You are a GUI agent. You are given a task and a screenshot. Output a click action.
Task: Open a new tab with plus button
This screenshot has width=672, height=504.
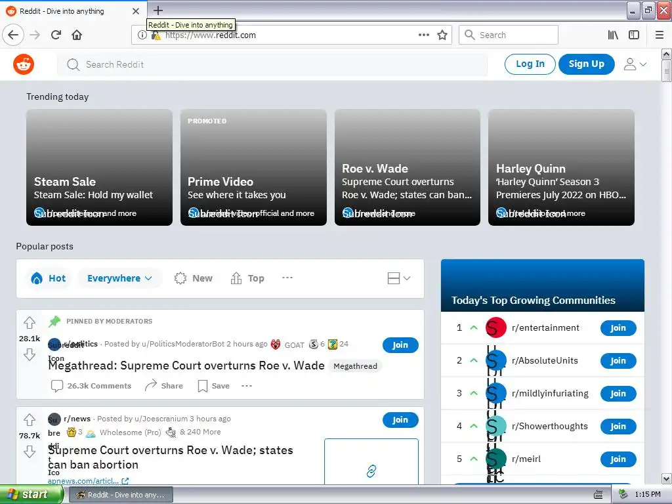[x=158, y=10]
